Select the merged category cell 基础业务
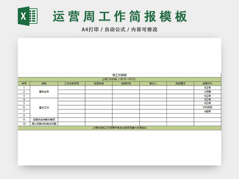 pos(44,92)
